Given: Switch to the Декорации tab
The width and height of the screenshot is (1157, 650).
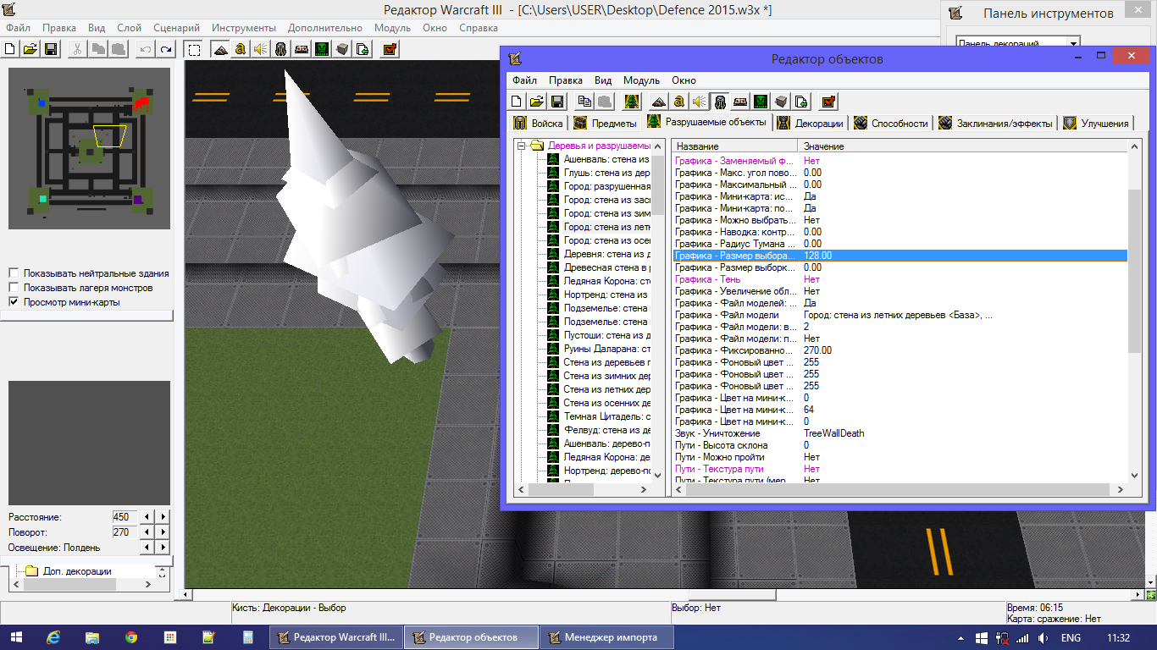Looking at the screenshot, I should coord(811,124).
